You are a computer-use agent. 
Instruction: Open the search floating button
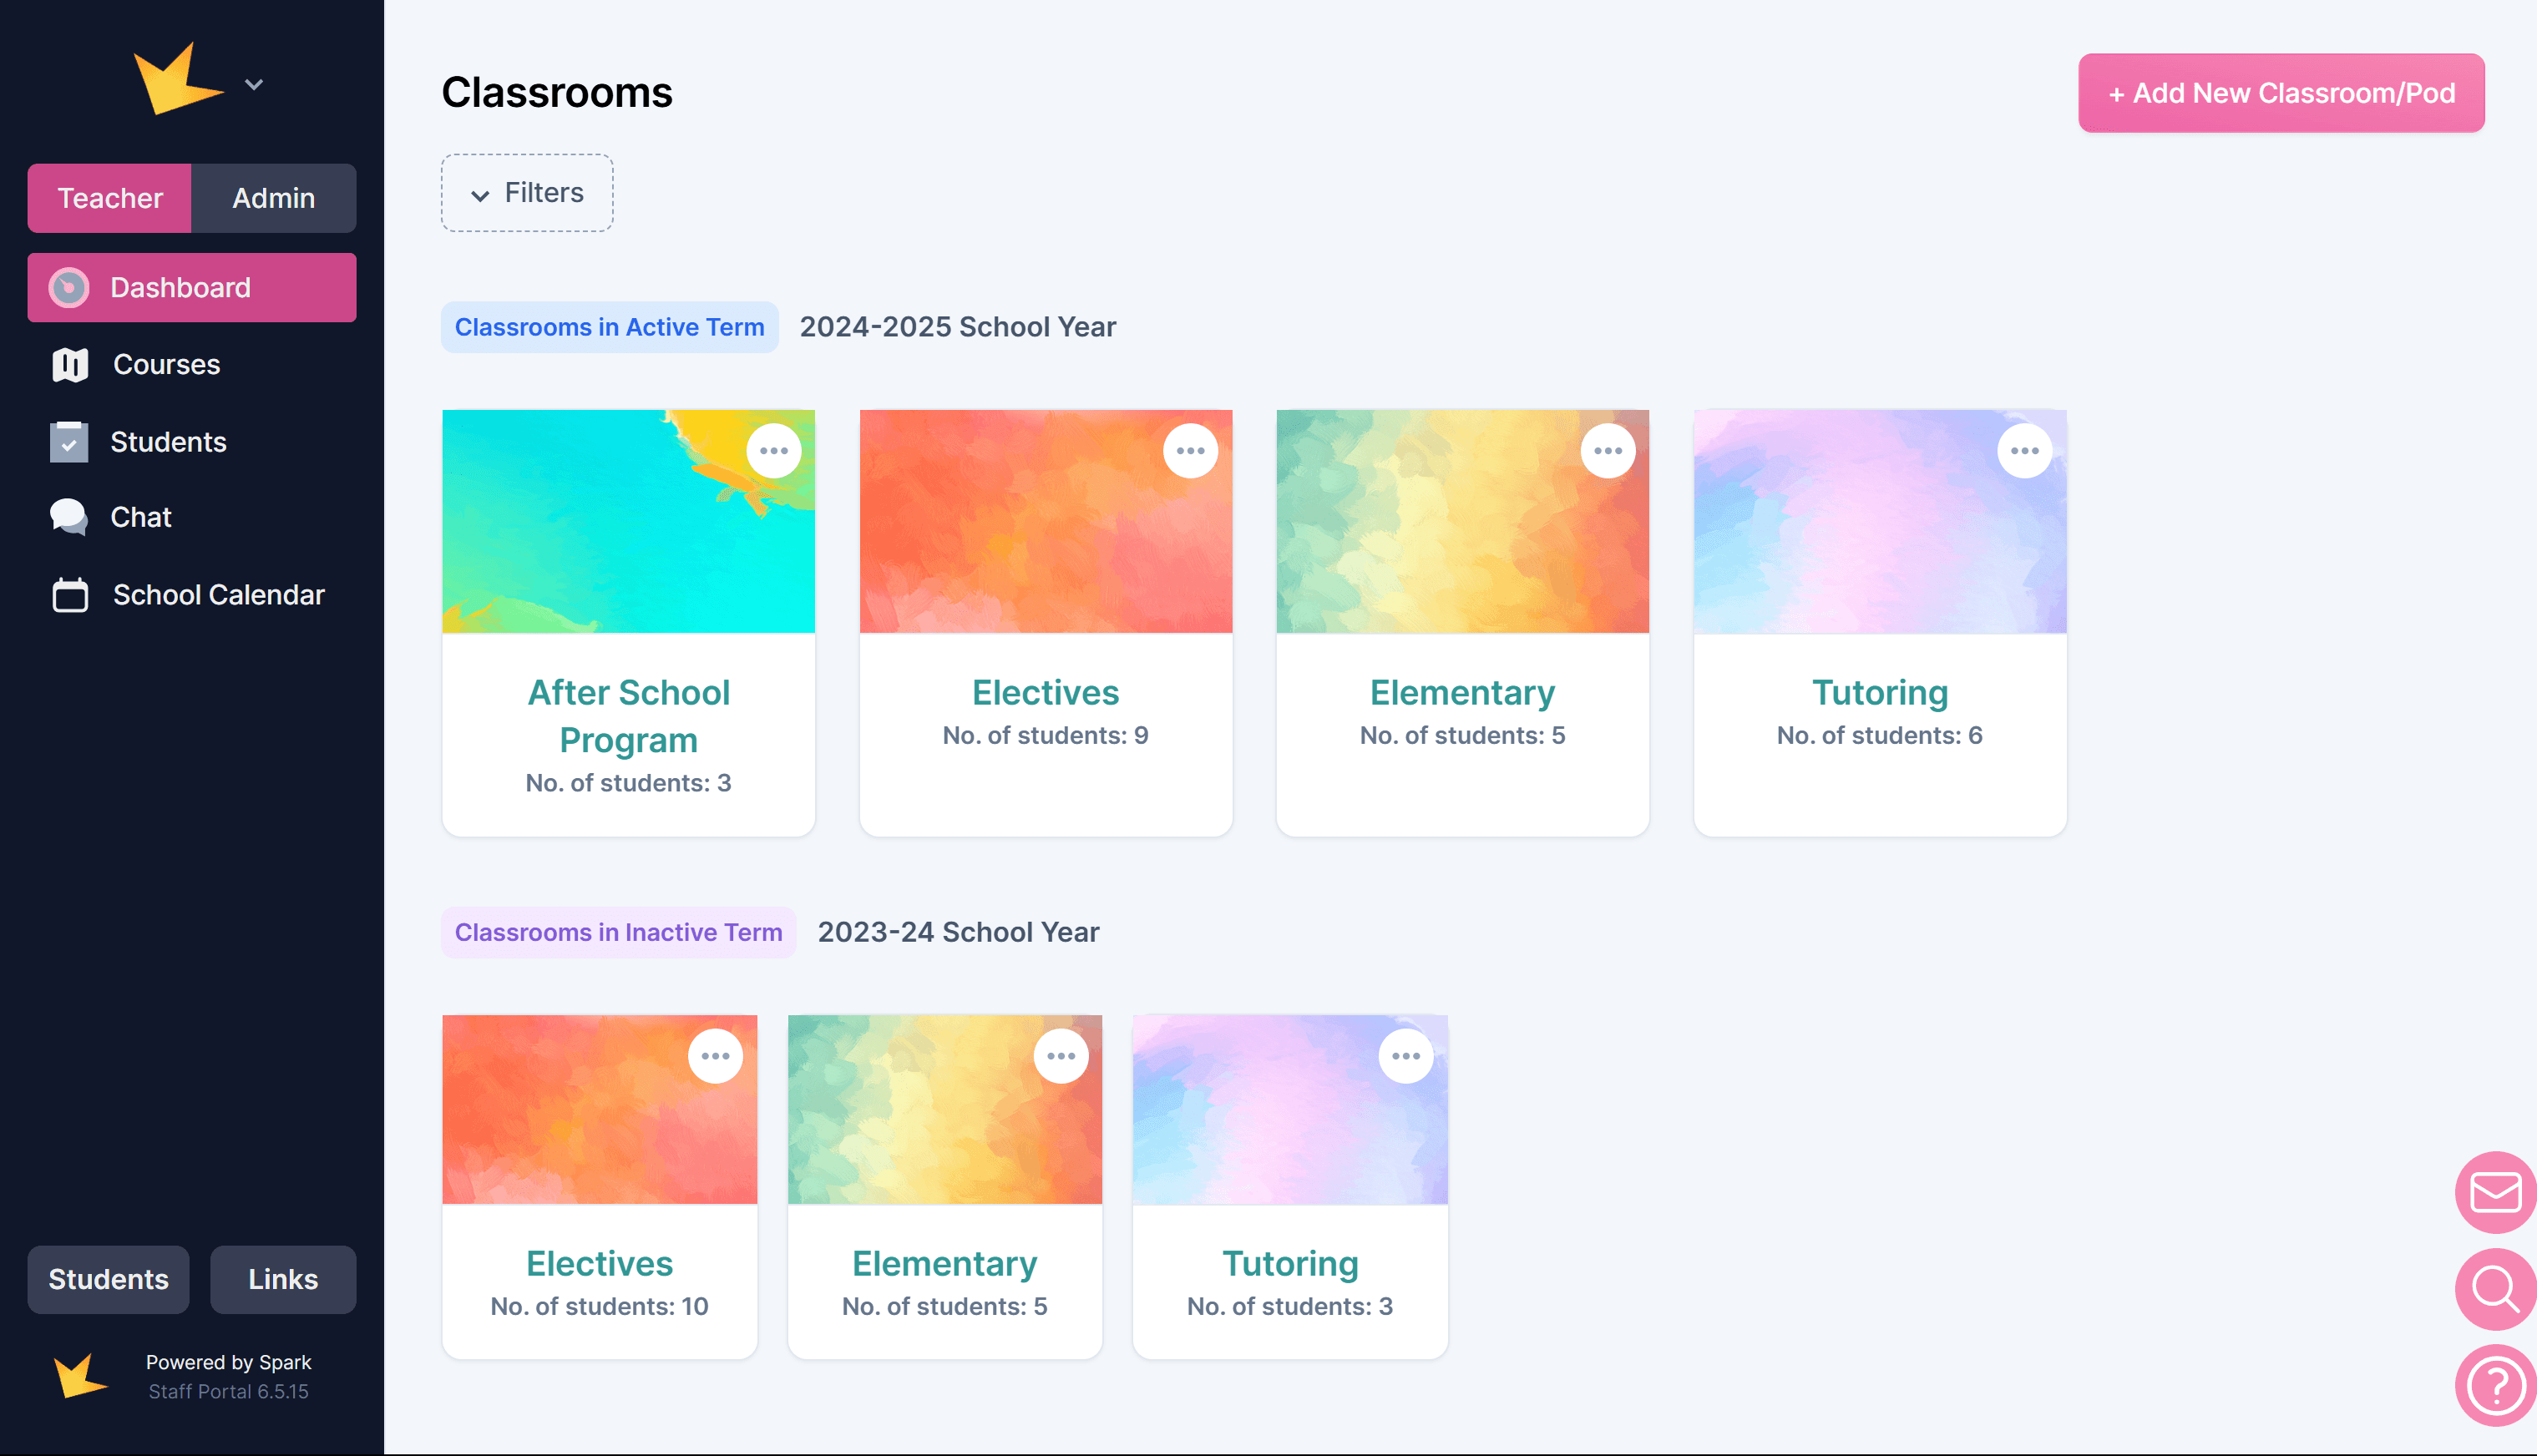tap(2494, 1289)
